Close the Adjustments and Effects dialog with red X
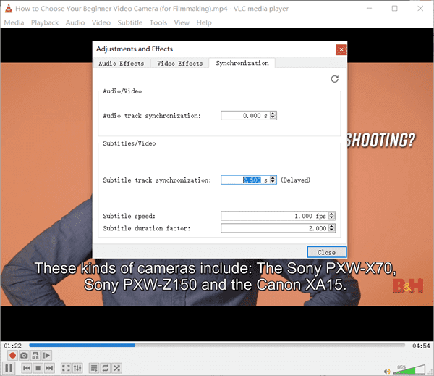This screenshot has width=434, height=376. [x=341, y=50]
